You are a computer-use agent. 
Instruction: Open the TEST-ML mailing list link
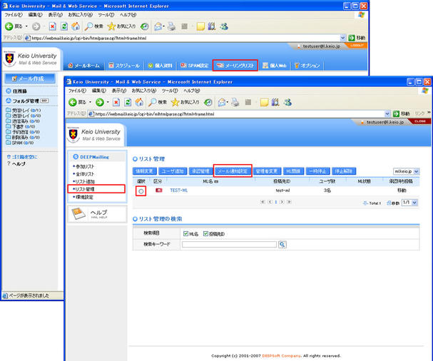pyautogui.click(x=178, y=190)
